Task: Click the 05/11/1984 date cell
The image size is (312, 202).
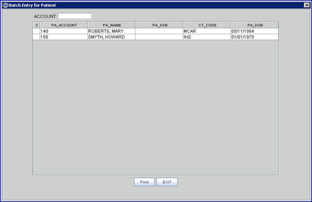Action: [x=255, y=31]
